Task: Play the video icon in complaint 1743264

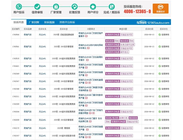Action: point(94,113)
